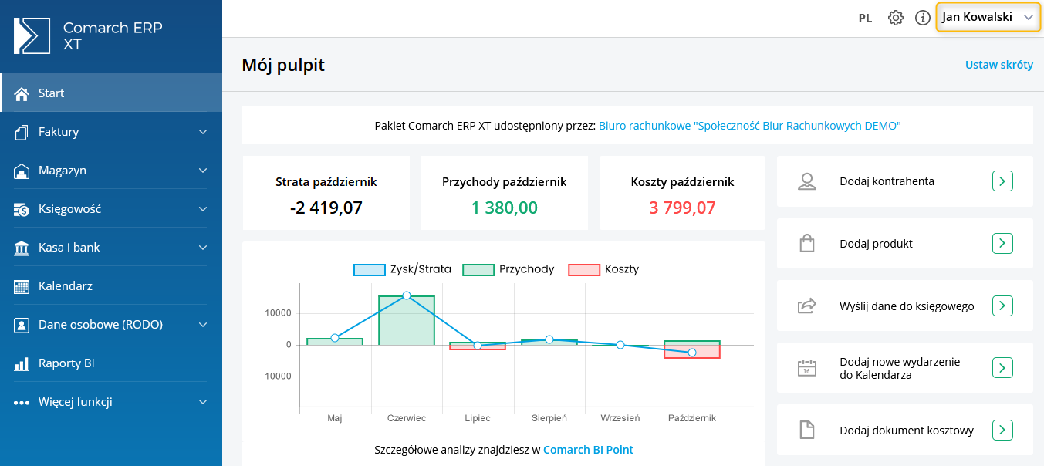
Task: Click the Lipiec red cost bar
Action: point(478,347)
